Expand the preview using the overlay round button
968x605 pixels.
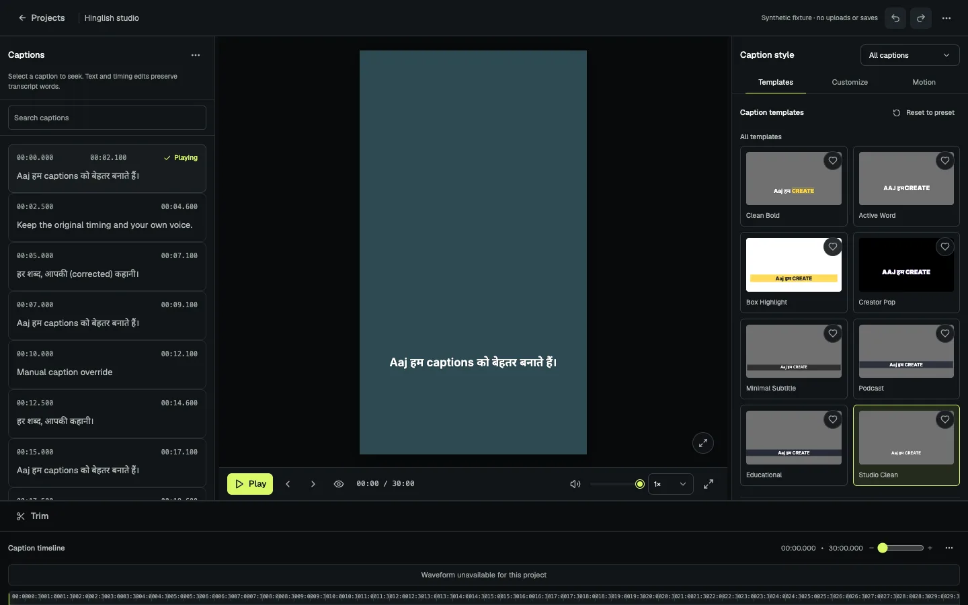[x=703, y=443]
